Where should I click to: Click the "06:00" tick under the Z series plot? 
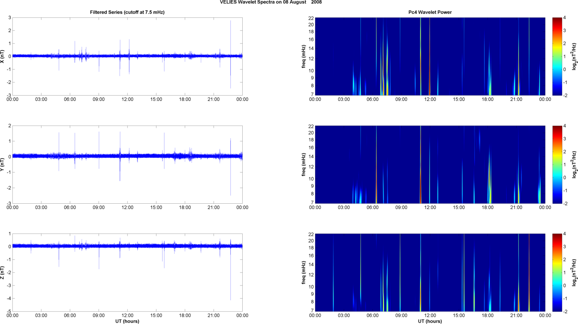[x=70, y=316]
